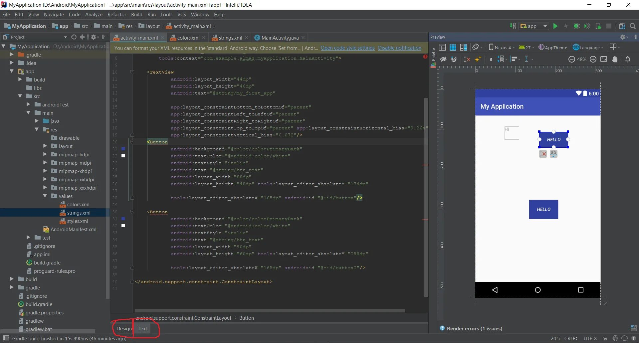The width and height of the screenshot is (639, 343).
Task: Zoom in on the layout preview
Action: (593, 59)
